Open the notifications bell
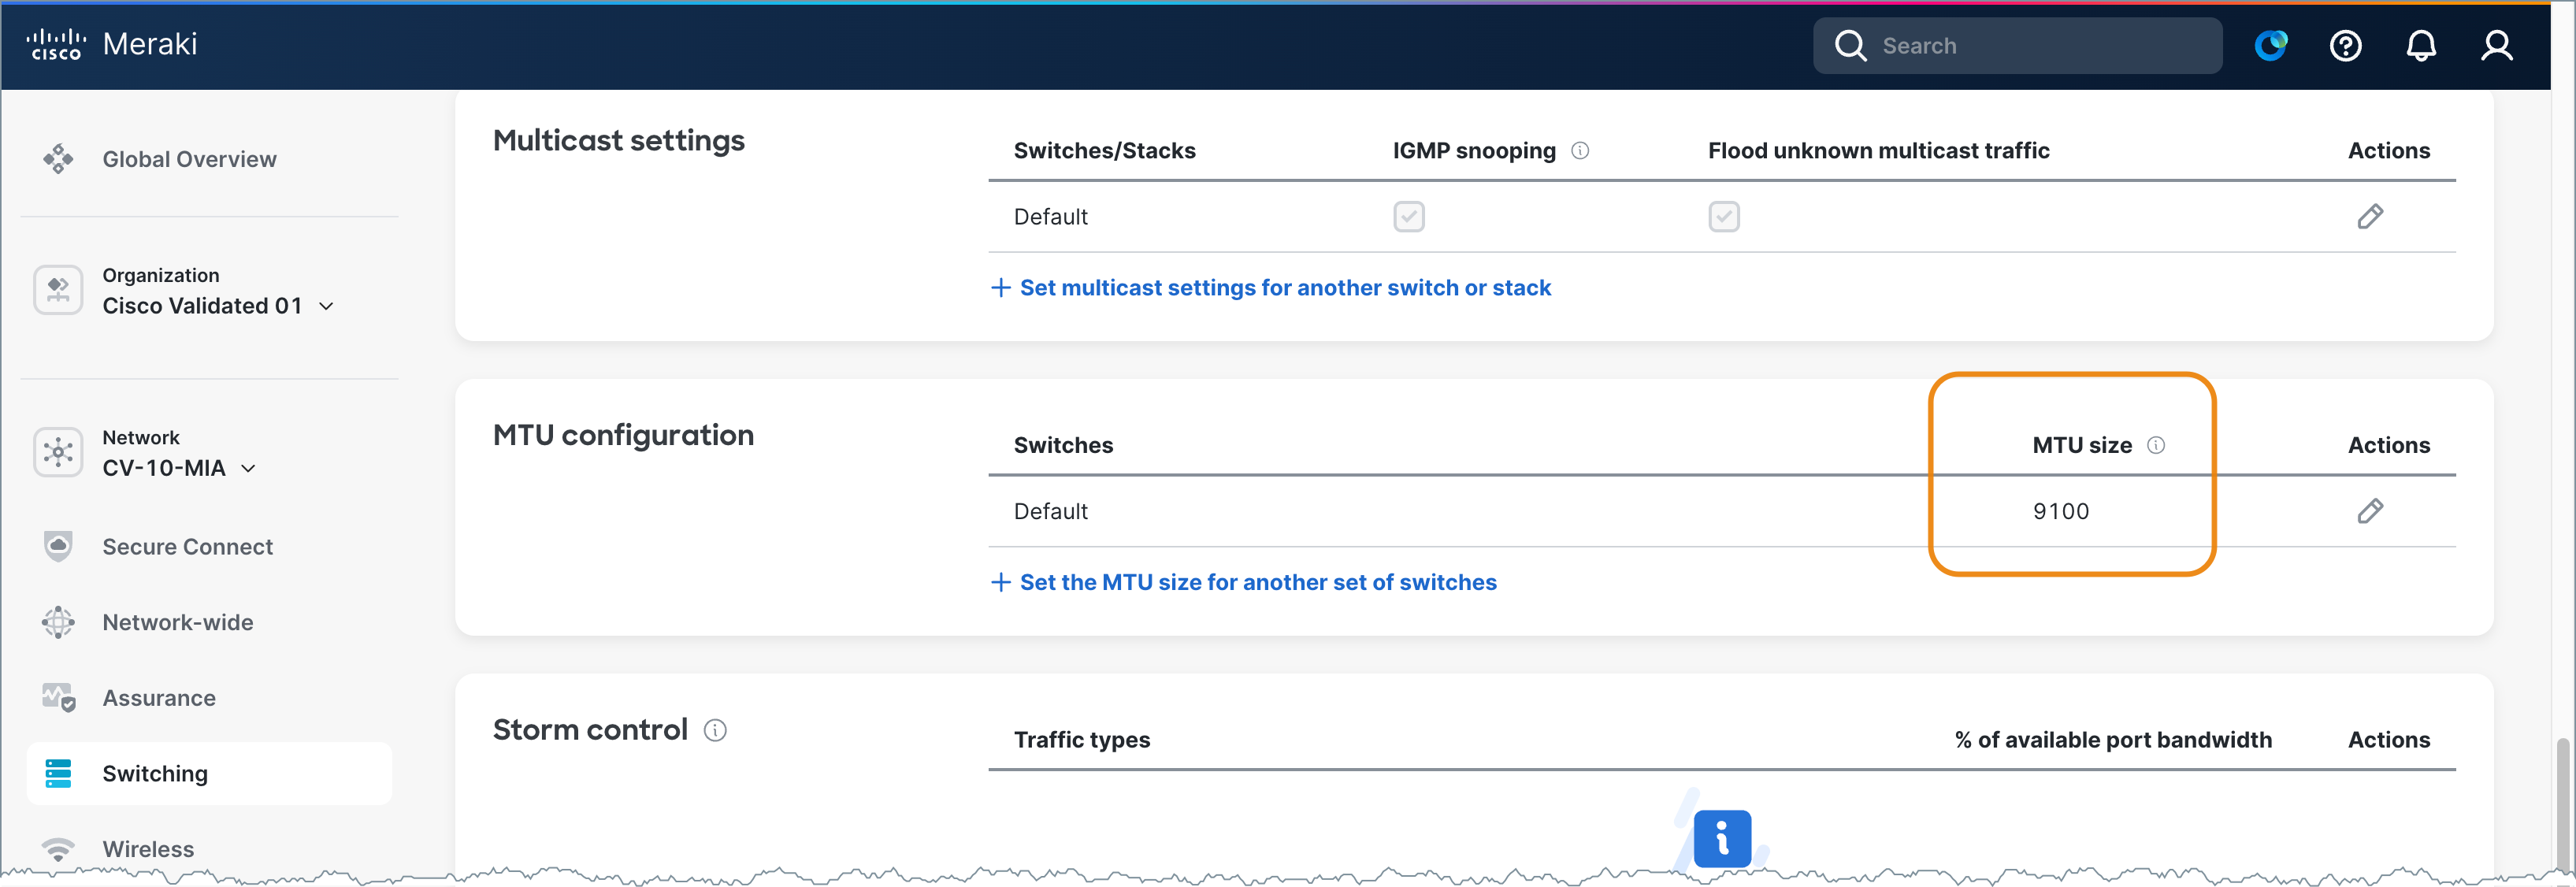This screenshot has height=887, width=2576. pyautogui.click(x=2420, y=46)
